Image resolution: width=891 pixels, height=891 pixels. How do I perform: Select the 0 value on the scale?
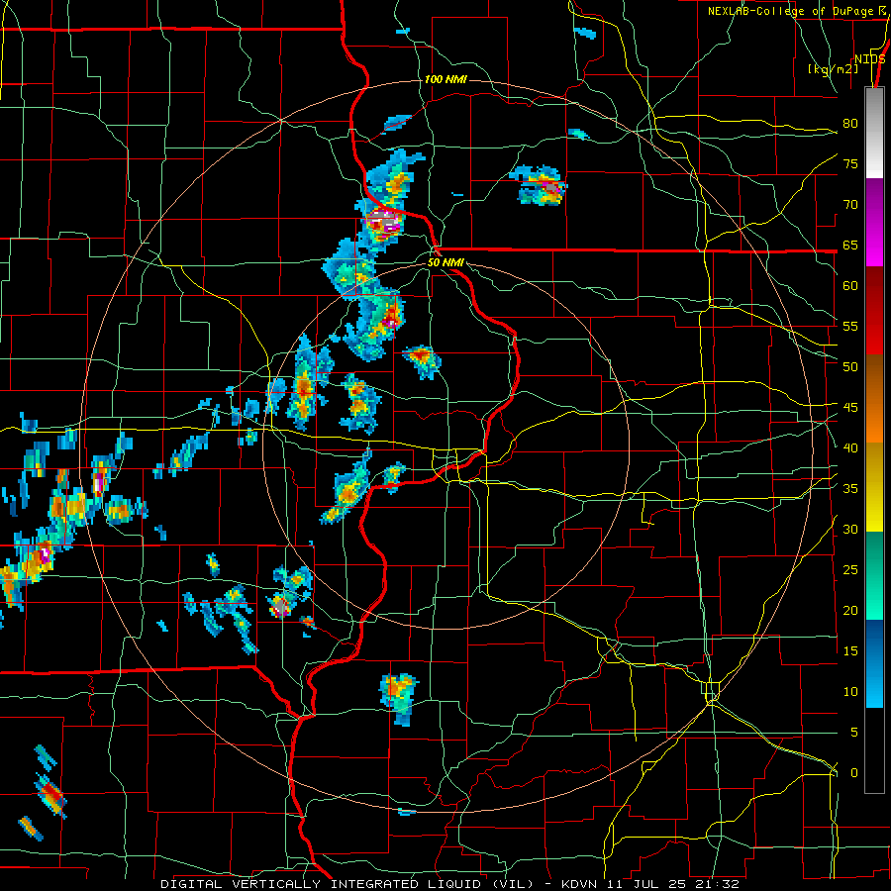[x=854, y=773]
